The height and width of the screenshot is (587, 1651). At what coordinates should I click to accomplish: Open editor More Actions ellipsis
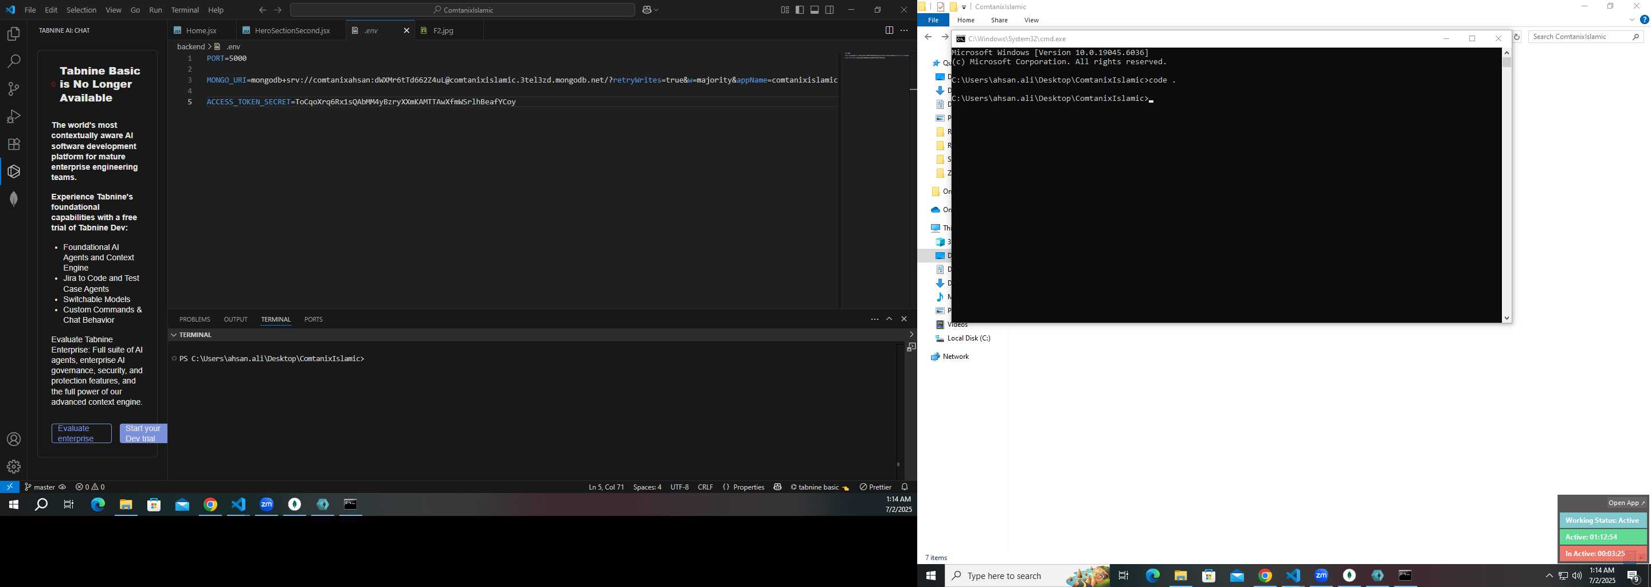click(905, 31)
